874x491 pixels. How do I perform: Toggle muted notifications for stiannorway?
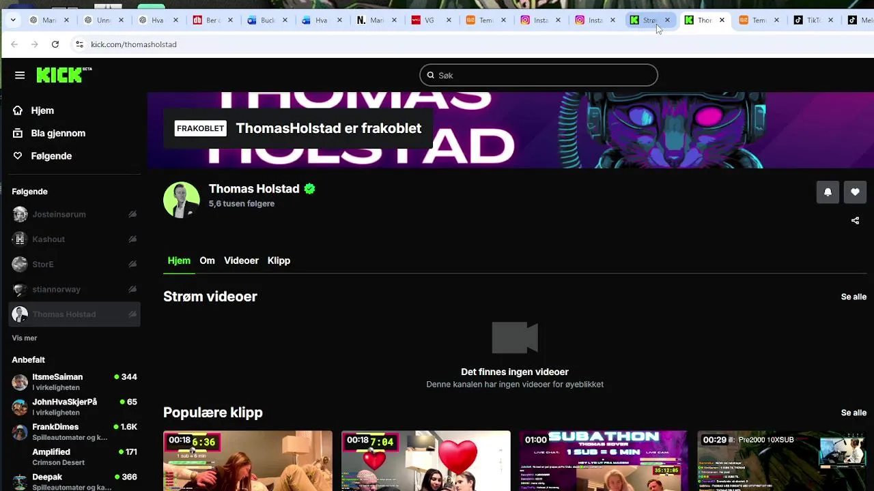[x=132, y=289]
